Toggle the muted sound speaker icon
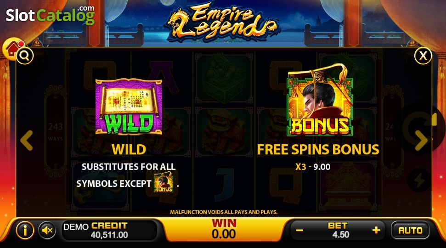Viewport: 446px width, 248px height. (47, 230)
